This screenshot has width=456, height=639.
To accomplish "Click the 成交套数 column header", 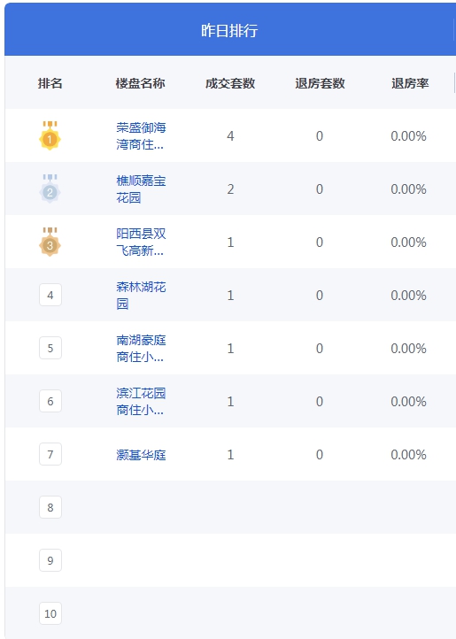I will point(230,83).
